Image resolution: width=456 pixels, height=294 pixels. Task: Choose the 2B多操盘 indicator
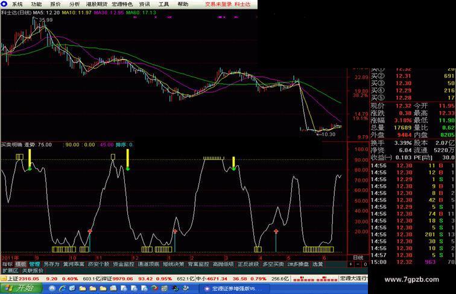tap(299, 264)
